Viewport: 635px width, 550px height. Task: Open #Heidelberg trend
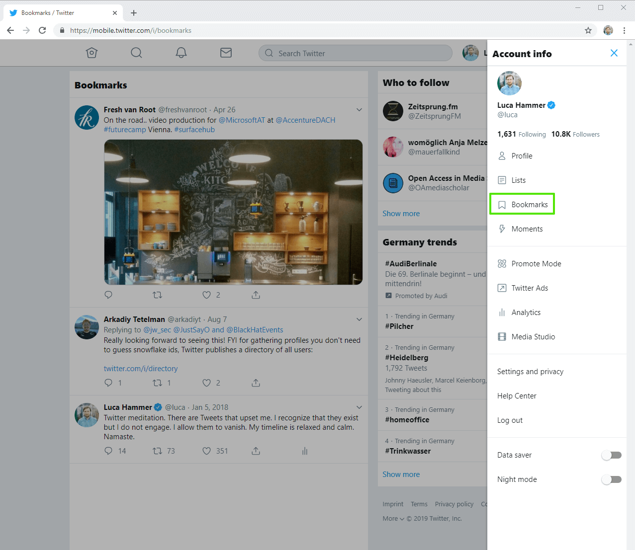pyautogui.click(x=406, y=358)
